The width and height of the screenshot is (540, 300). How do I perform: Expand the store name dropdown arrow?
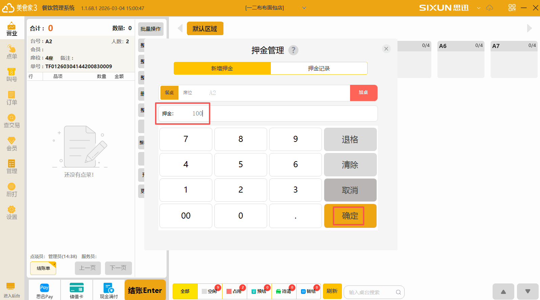click(304, 8)
